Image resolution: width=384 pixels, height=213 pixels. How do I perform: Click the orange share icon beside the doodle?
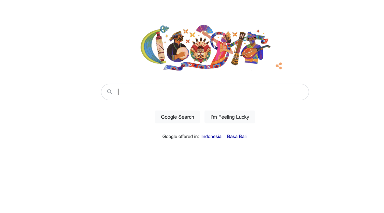coord(279,66)
